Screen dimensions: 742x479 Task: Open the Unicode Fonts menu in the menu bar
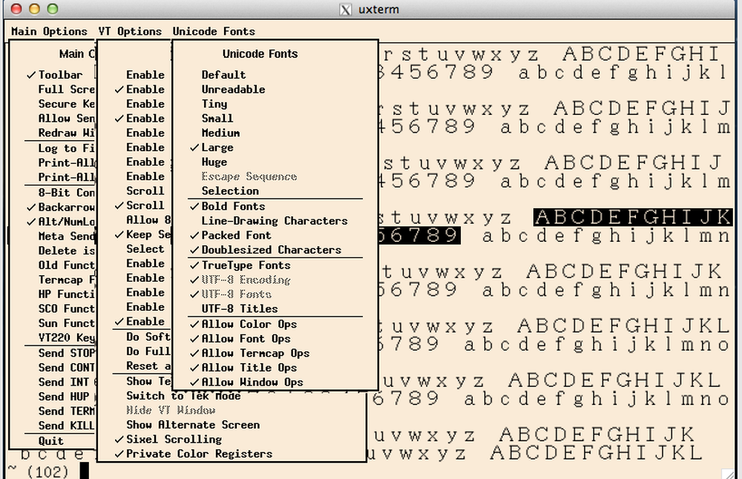(214, 31)
